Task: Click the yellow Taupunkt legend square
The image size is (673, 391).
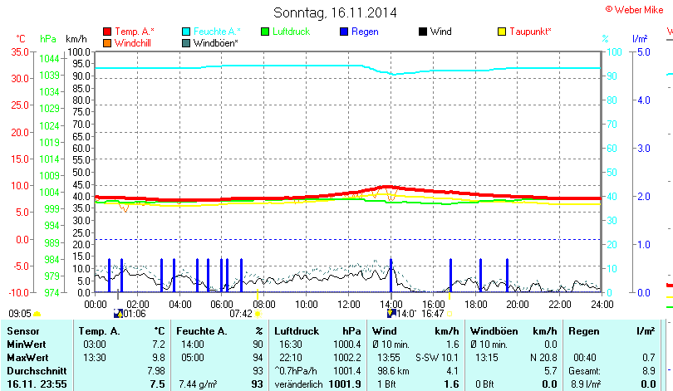Action: coord(502,32)
